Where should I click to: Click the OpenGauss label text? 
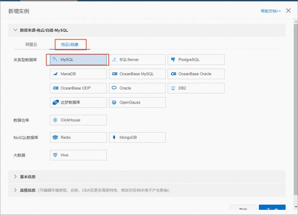point(130,102)
